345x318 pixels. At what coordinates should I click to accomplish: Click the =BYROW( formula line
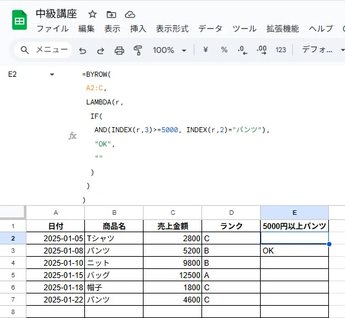(x=97, y=75)
